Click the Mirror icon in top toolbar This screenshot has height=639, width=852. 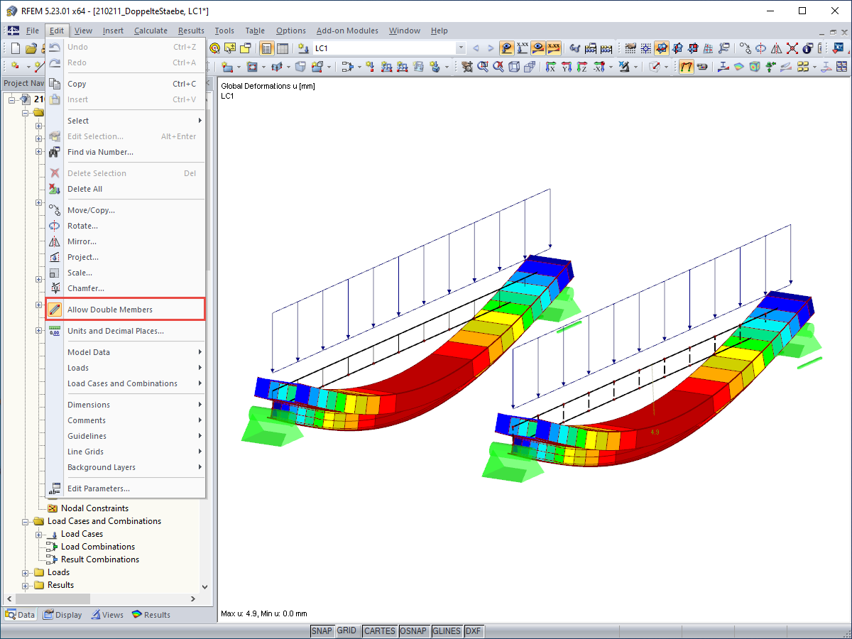tap(776, 48)
